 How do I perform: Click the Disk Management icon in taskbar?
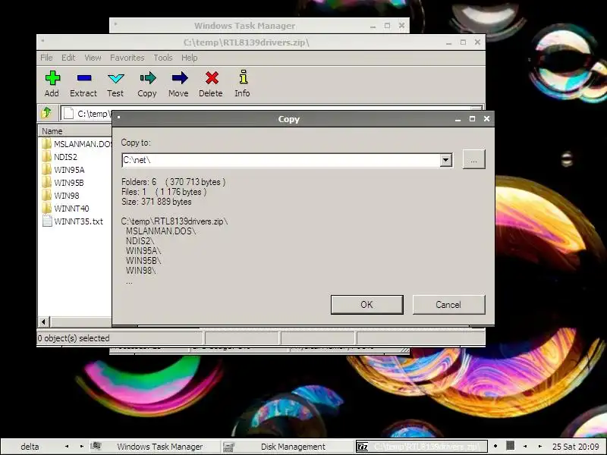pos(228,447)
